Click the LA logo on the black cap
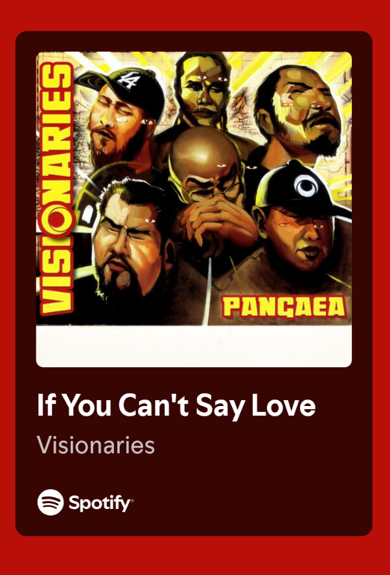 (x=128, y=81)
